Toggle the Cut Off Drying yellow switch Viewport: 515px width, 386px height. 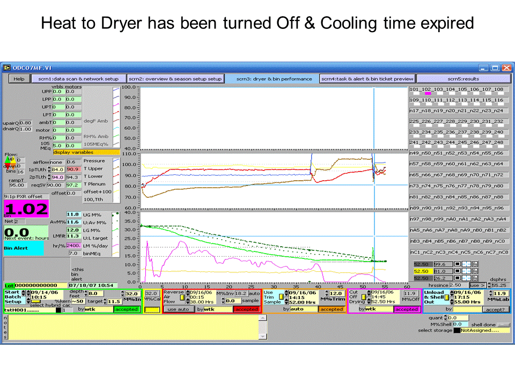tap(364, 296)
